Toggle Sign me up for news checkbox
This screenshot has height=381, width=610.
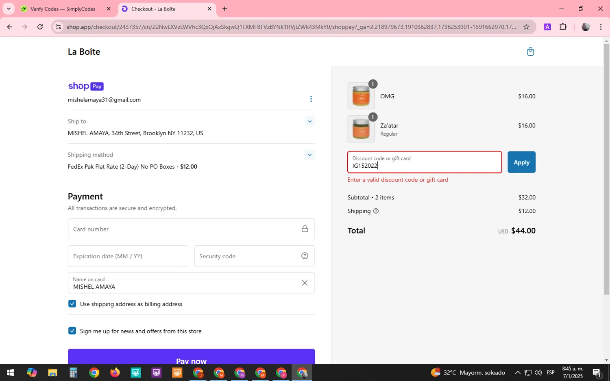[x=72, y=331]
